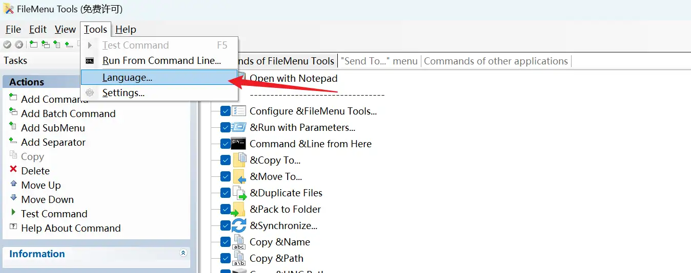Click the icon beside Add Batch Command action
The width and height of the screenshot is (691, 273).
(13, 112)
